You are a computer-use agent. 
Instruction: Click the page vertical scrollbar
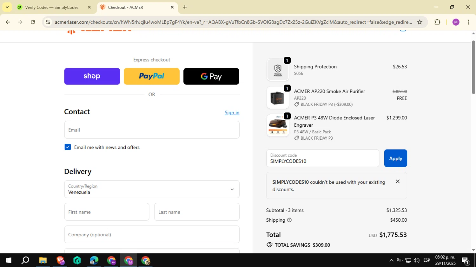point(473,67)
